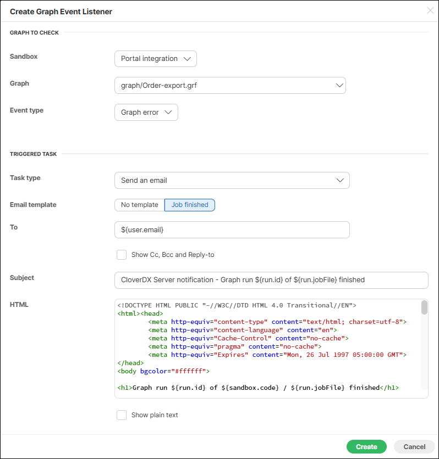Expand the Task type dropdown
439x459 pixels.
point(231,181)
